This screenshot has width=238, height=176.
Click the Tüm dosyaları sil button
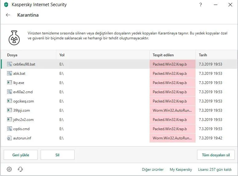pyautogui.click(x=216, y=155)
